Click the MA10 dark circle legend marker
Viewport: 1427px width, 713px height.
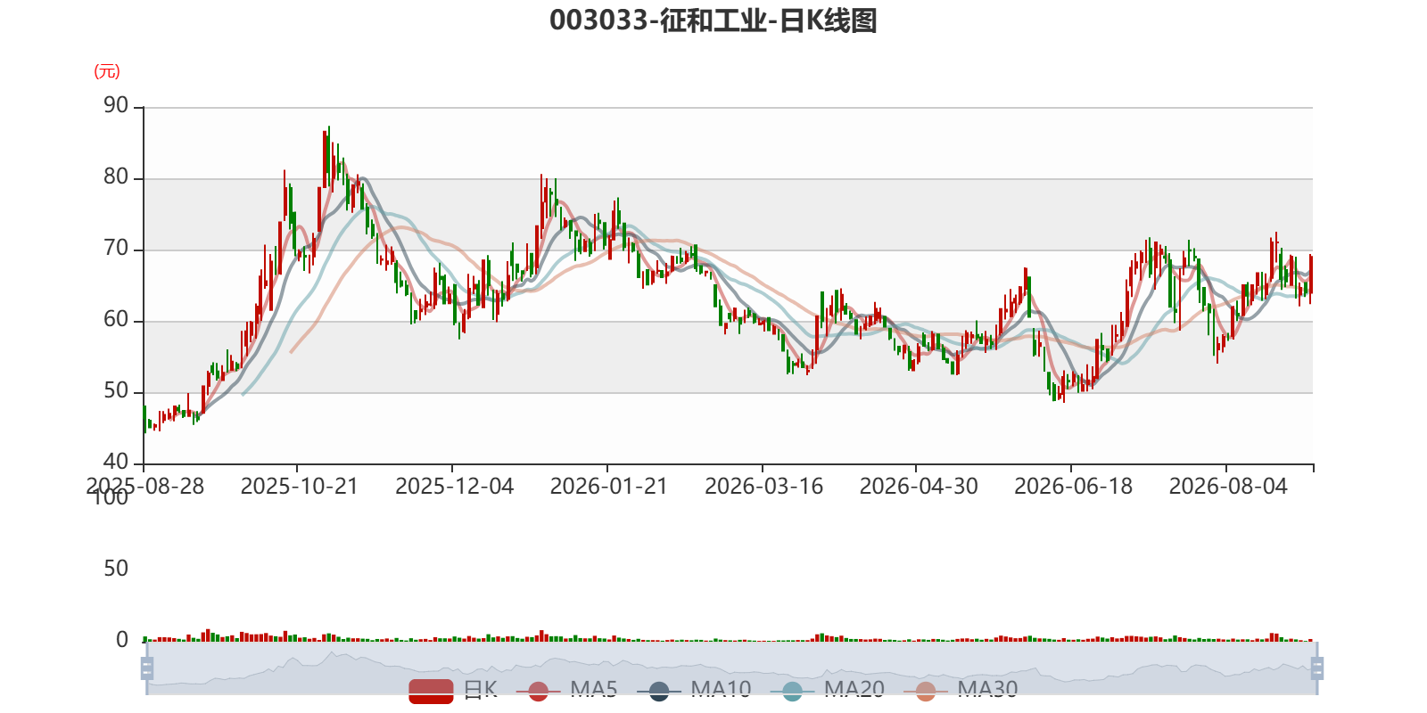(x=659, y=691)
